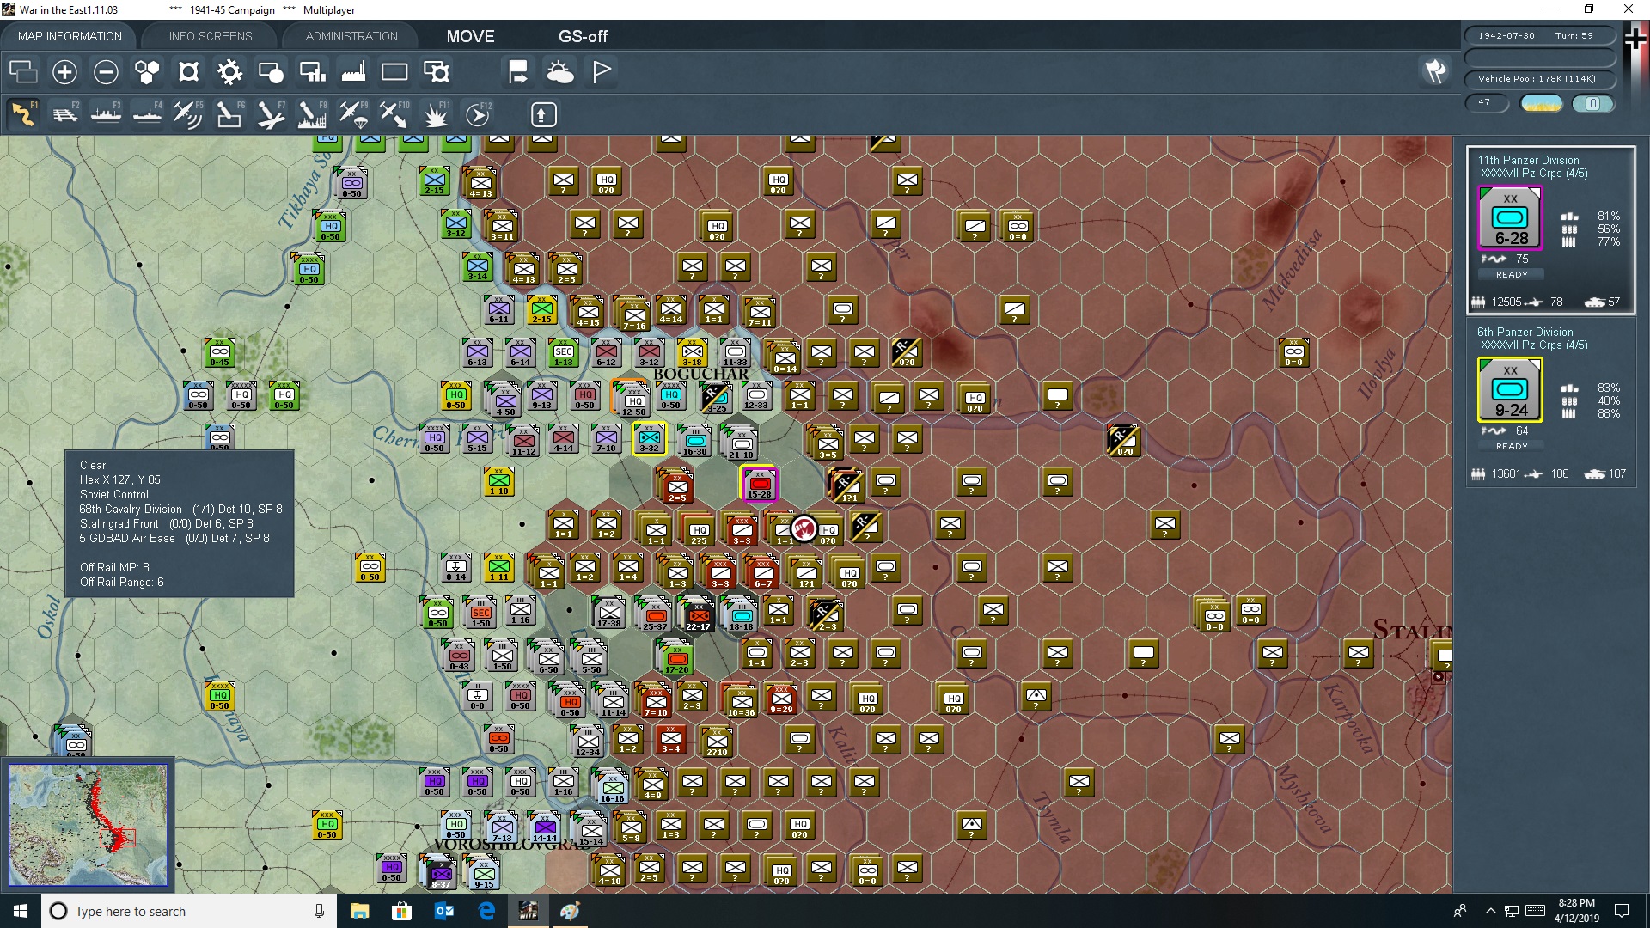Open the MAP INFORMATION tab

pos(70,36)
